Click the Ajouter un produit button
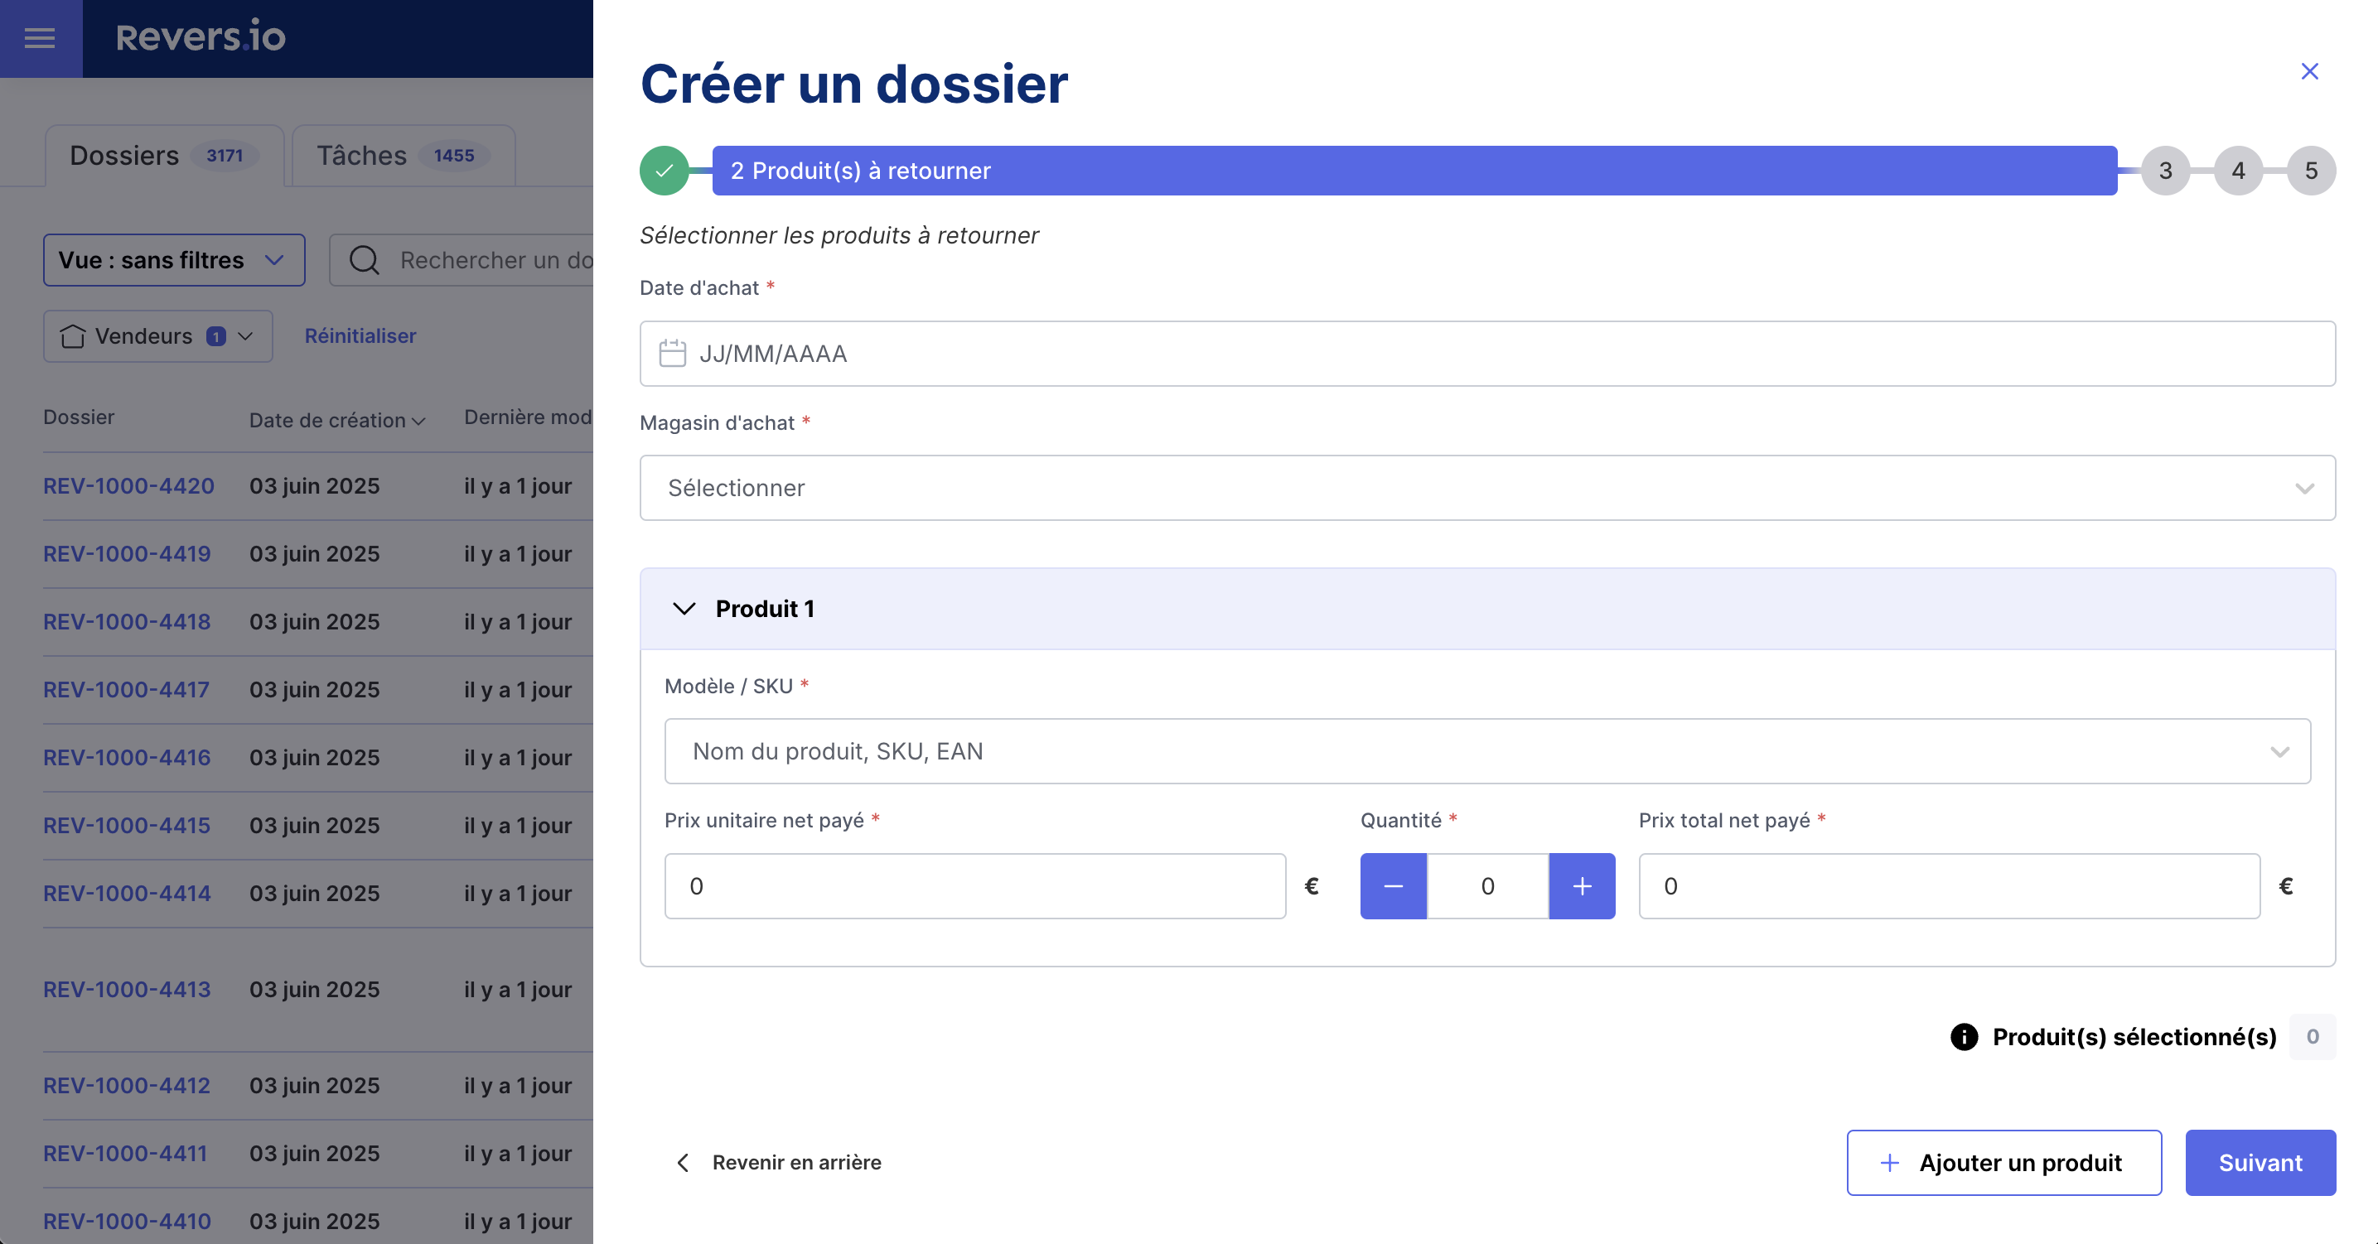This screenshot has height=1244, width=2378. tap(2004, 1163)
